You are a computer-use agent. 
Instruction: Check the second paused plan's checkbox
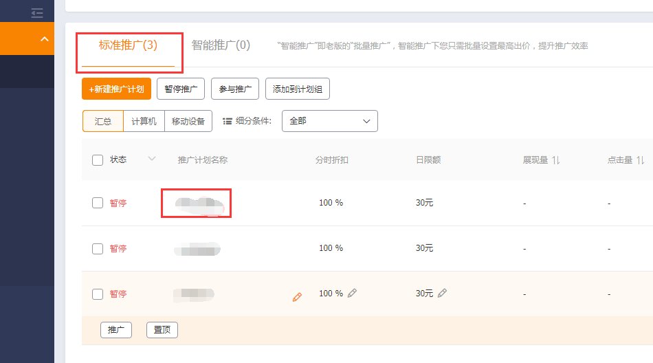(98, 249)
